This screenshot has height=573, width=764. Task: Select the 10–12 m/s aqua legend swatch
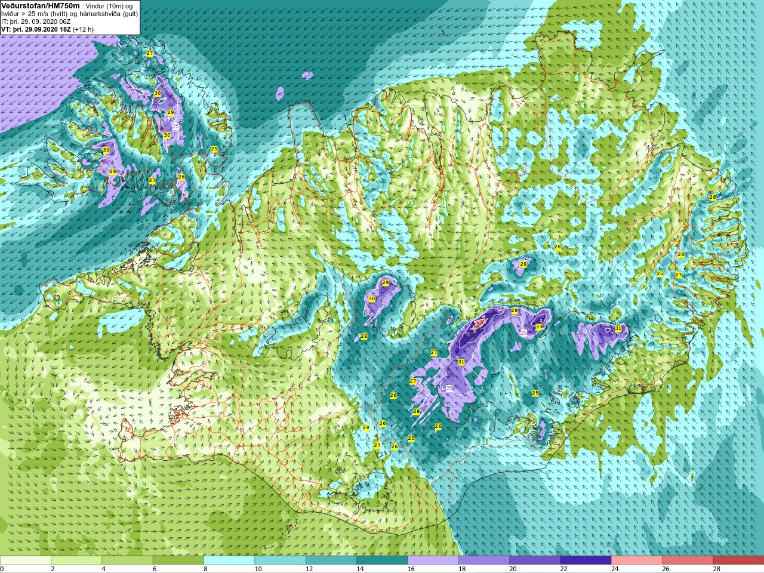pos(280,560)
